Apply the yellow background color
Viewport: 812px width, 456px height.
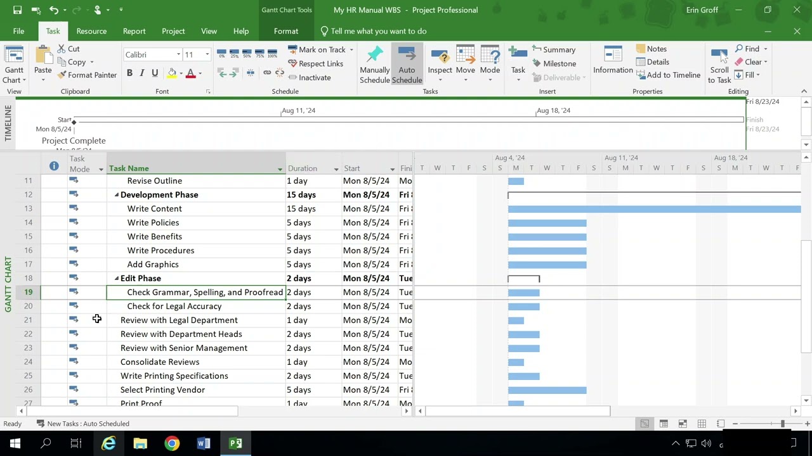pos(171,73)
